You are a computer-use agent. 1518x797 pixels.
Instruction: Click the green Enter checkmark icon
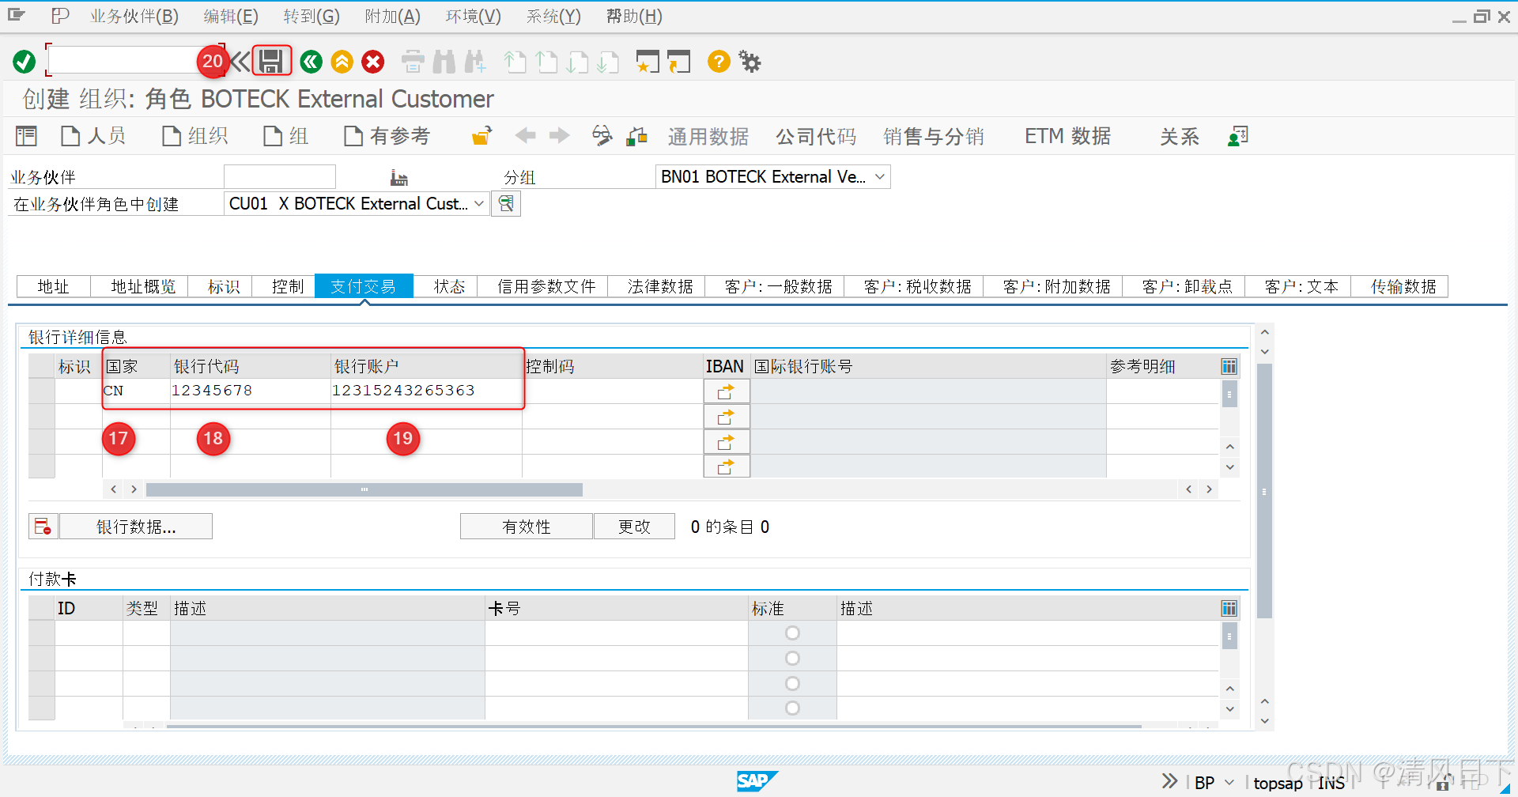23,61
